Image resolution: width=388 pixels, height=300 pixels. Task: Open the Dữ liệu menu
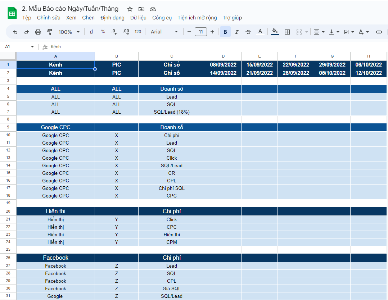tap(138, 18)
